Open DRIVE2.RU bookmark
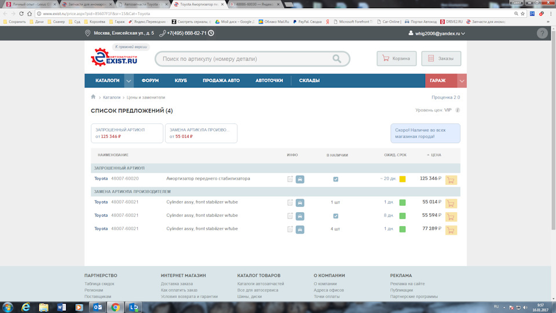 click(x=451, y=21)
